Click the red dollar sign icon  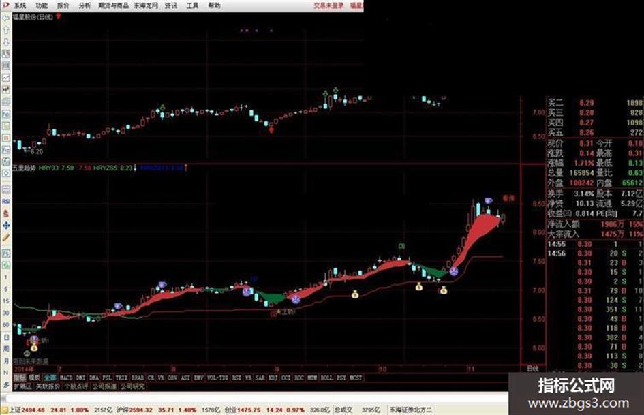point(5,214)
